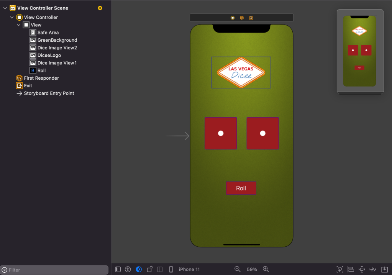This screenshot has height=275, width=392.
Task: Toggle the document outline sidebar button
Action: pyautogui.click(x=118, y=269)
